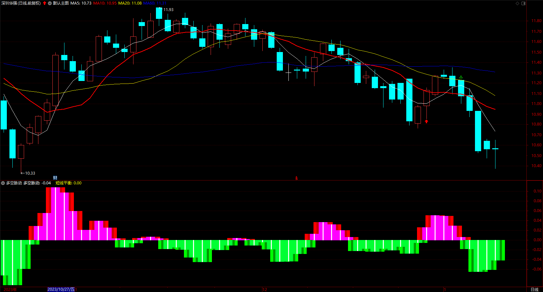Click the 11.00 price axis label
Viewport: 543px width, 292px height.
pos(536,104)
